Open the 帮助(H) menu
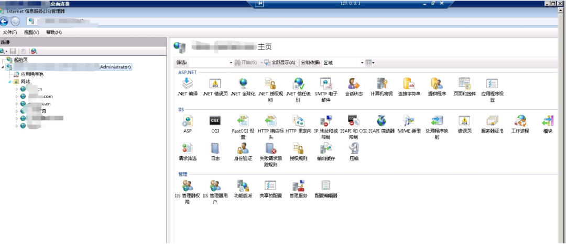 (x=54, y=32)
